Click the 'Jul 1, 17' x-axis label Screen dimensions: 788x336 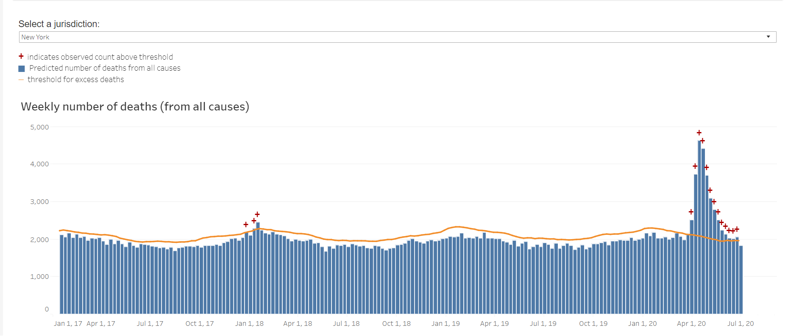coord(150,324)
